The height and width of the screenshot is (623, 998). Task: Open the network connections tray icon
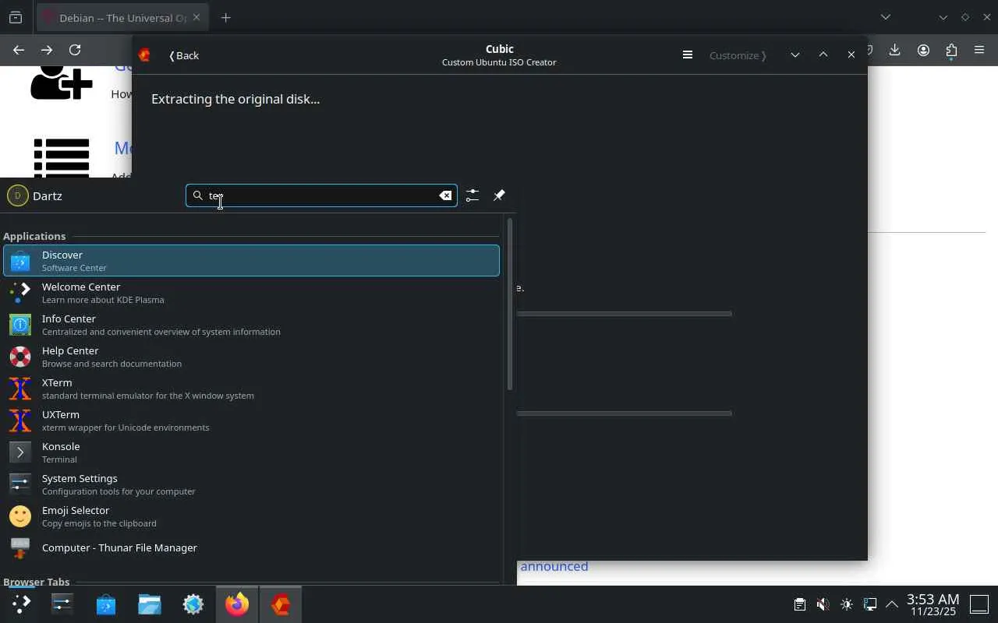tap(870, 604)
